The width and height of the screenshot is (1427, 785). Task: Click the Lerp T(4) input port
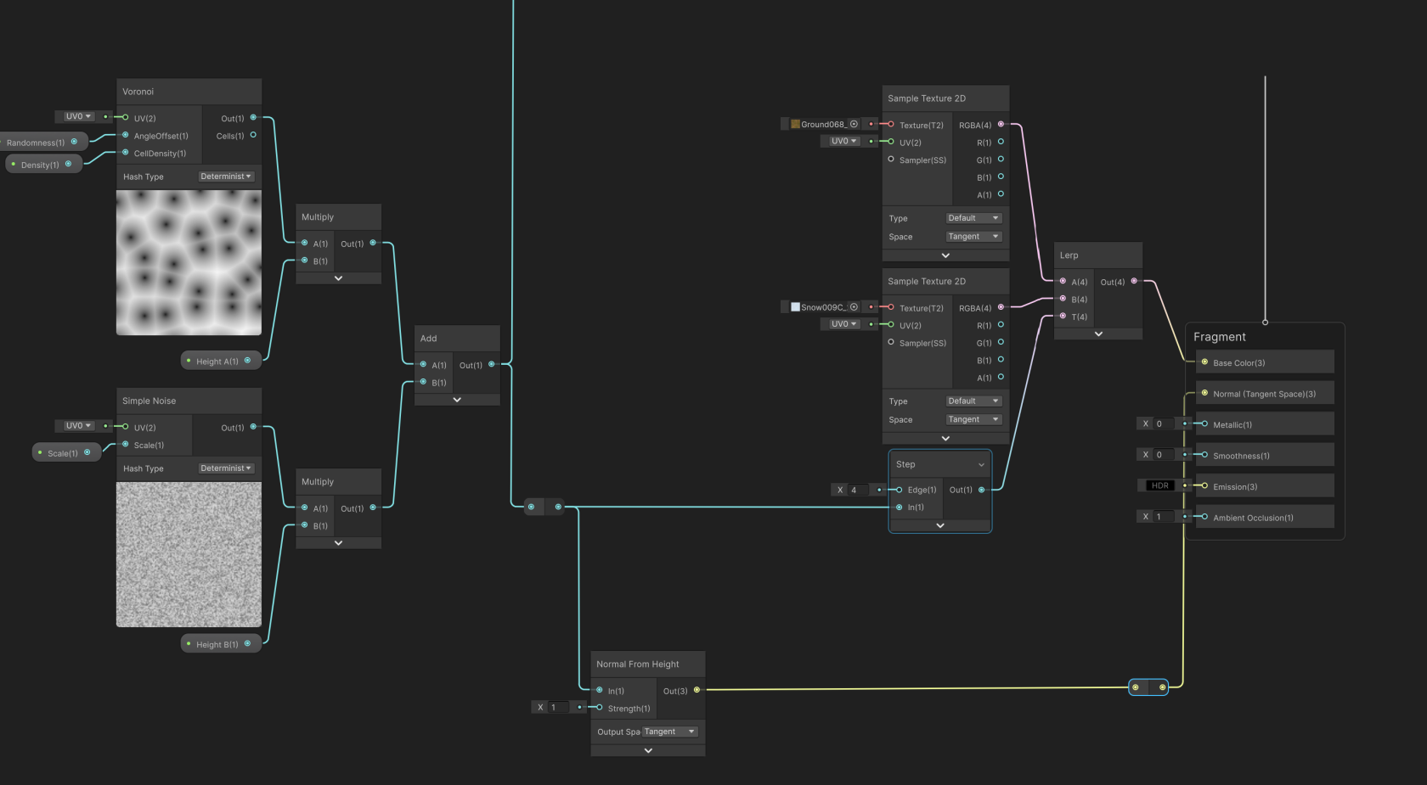tap(1063, 316)
